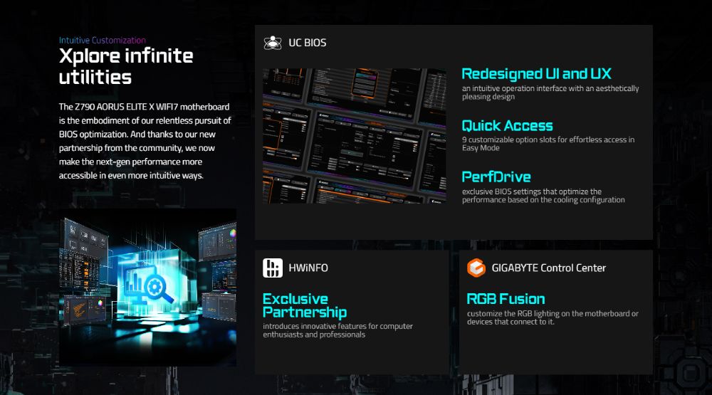Select the 'Exclusive Partnership' heading
Screen dimensions: 712x395
click(x=305, y=305)
